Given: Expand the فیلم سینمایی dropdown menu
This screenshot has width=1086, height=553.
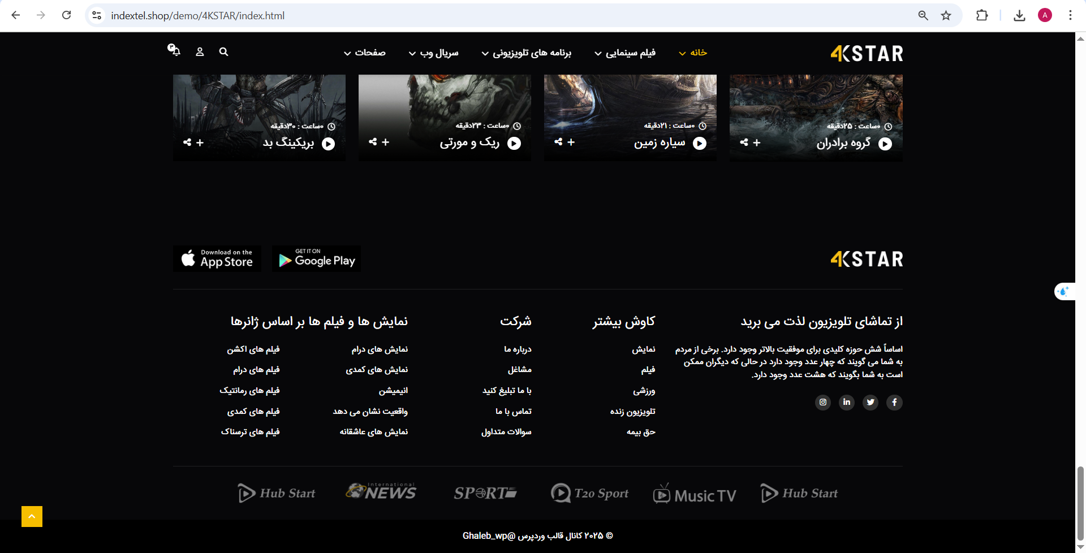Looking at the screenshot, I should point(625,53).
